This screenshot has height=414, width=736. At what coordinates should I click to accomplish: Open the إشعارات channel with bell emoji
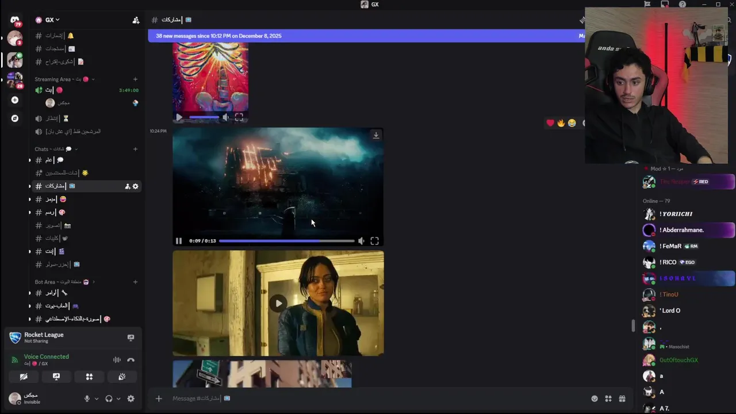86,36
